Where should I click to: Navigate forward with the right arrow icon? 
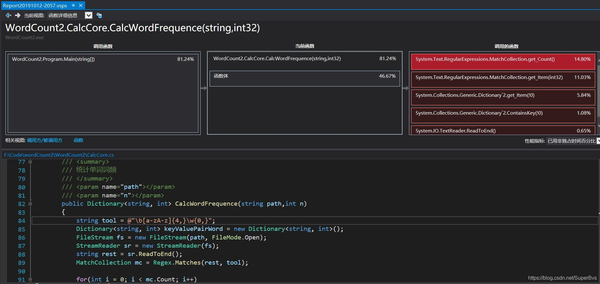click(x=18, y=15)
